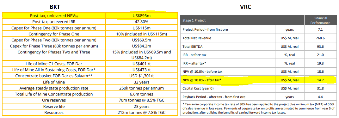Click the Resources row label

tap(54, 113)
